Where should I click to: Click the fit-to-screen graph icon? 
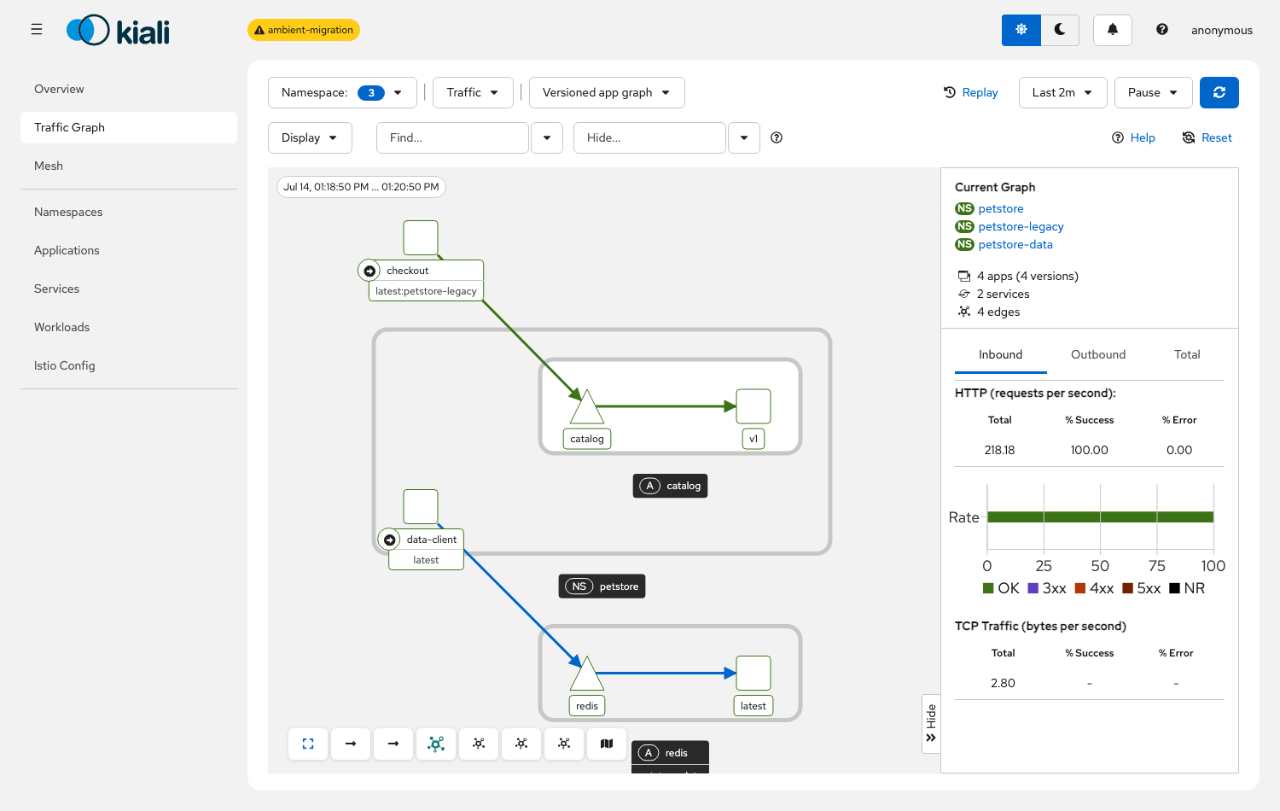point(308,744)
